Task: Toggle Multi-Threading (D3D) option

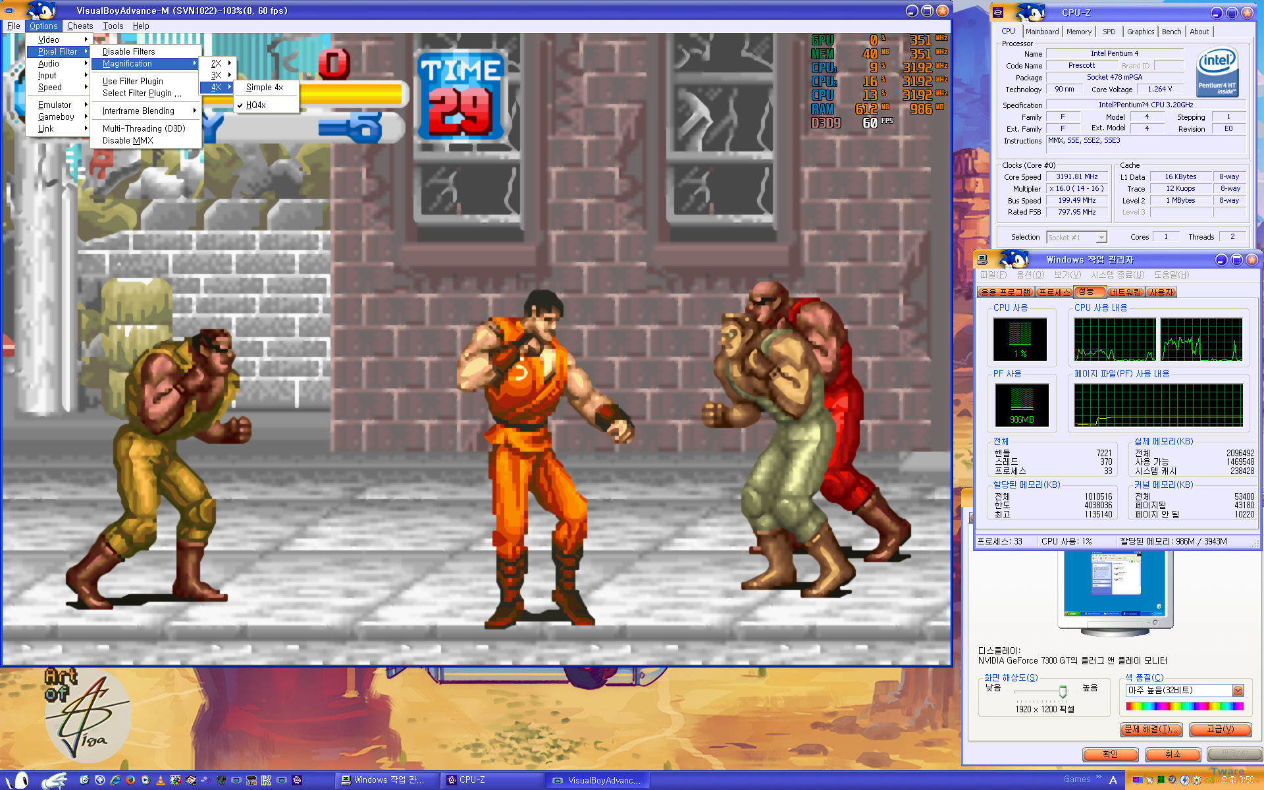Action: (x=144, y=129)
